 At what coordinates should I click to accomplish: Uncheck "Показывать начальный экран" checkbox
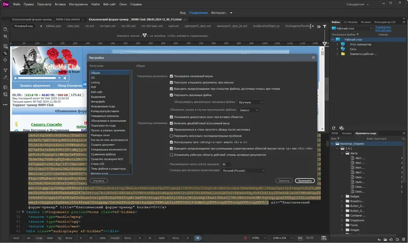tap(171, 76)
